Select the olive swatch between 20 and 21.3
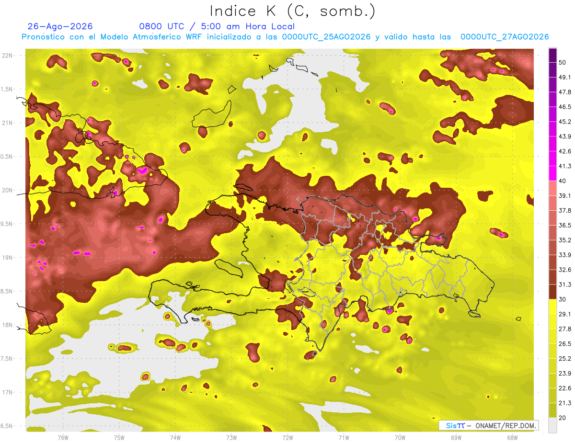This screenshot has width=575, height=444. point(552,410)
